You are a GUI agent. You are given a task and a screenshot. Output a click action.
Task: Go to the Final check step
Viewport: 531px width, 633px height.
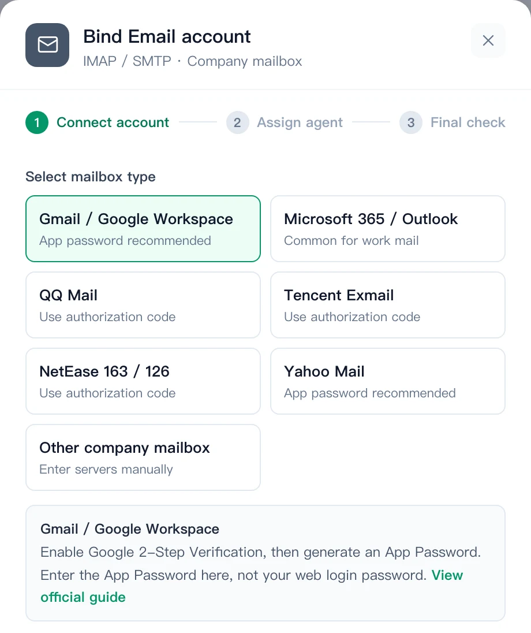click(468, 122)
